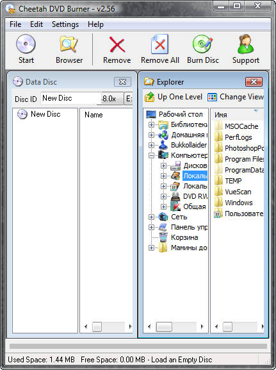
Task: Click the file list horizontal scrollbar thumb
Action: (227, 327)
